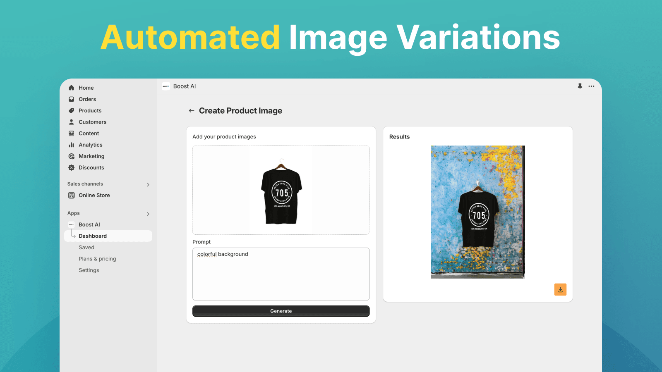Click the Discounts badge icon
662x372 pixels.
71,167
